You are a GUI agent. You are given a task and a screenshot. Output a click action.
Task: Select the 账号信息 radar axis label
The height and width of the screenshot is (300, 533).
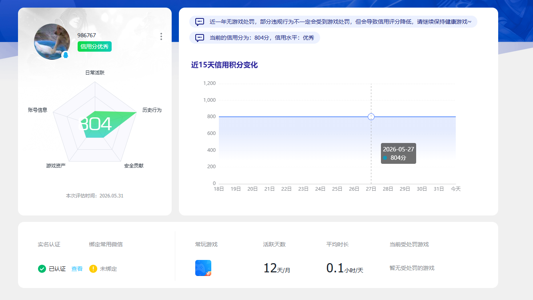(x=38, y=110)
